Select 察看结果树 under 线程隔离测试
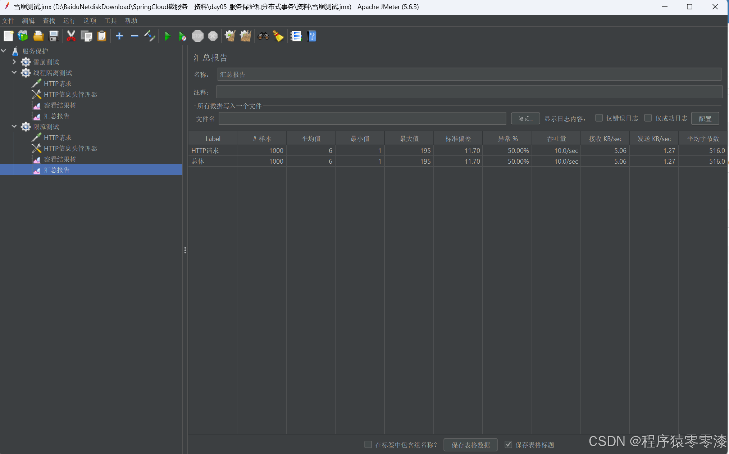 (60, 105)
